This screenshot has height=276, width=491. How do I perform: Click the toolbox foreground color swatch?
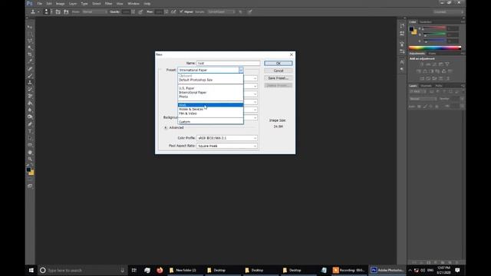(x=28, y=169)
